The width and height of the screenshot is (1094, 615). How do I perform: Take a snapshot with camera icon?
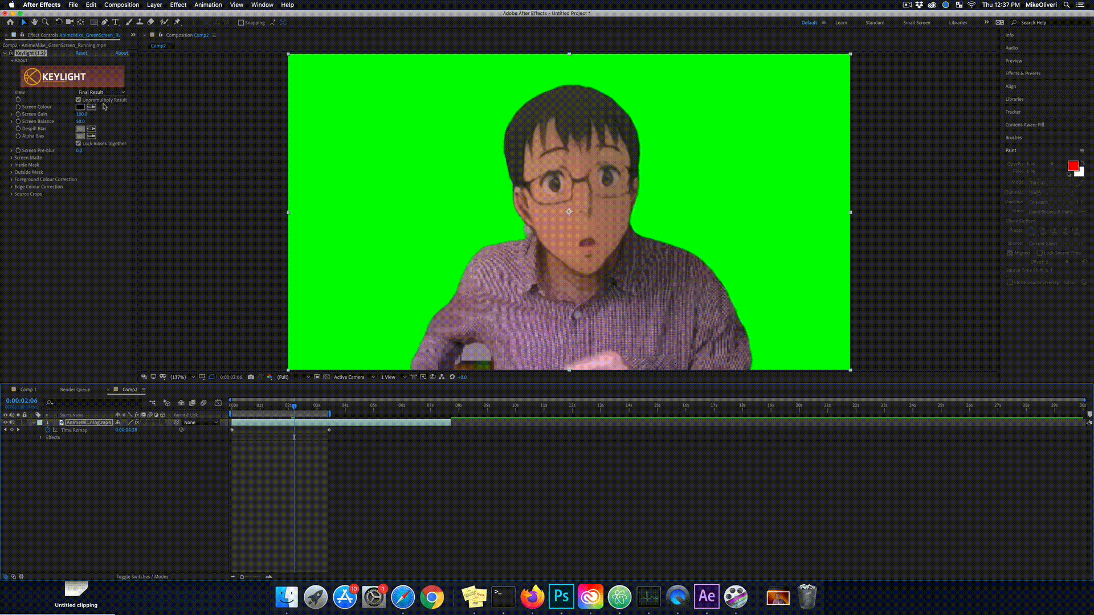tap(251, 377)
